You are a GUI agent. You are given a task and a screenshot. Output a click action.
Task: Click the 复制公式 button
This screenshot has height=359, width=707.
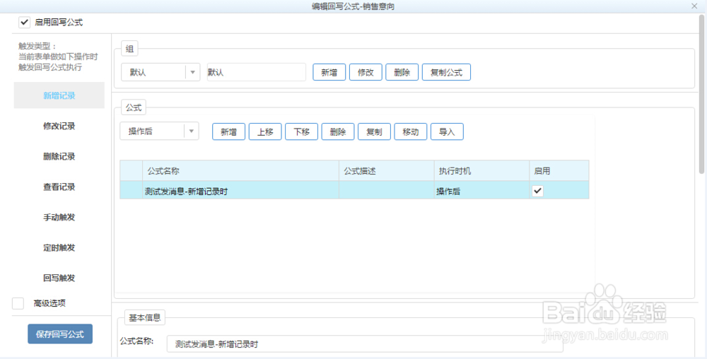click(446, 72)
